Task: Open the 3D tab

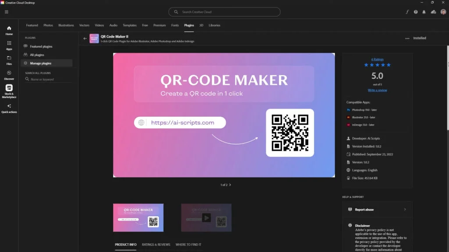Action: point(201,25)
